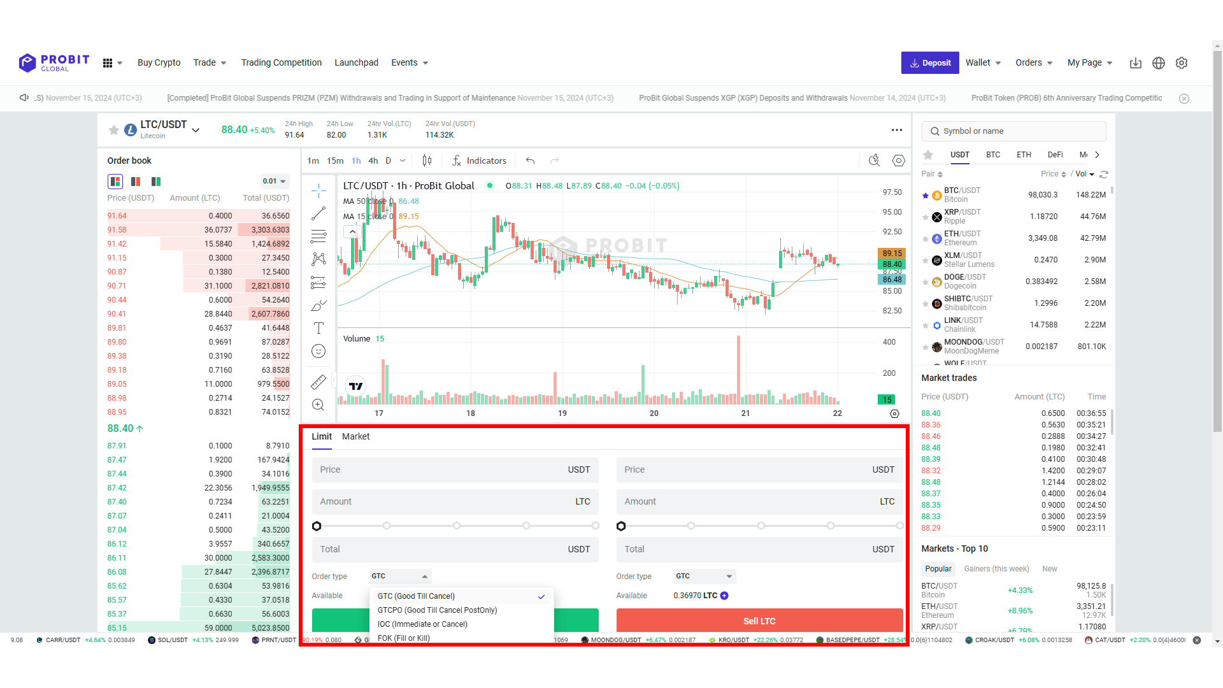The image size is (1223, 688).
Task: Click the Deposit button
Action: [x=930, y=62]
